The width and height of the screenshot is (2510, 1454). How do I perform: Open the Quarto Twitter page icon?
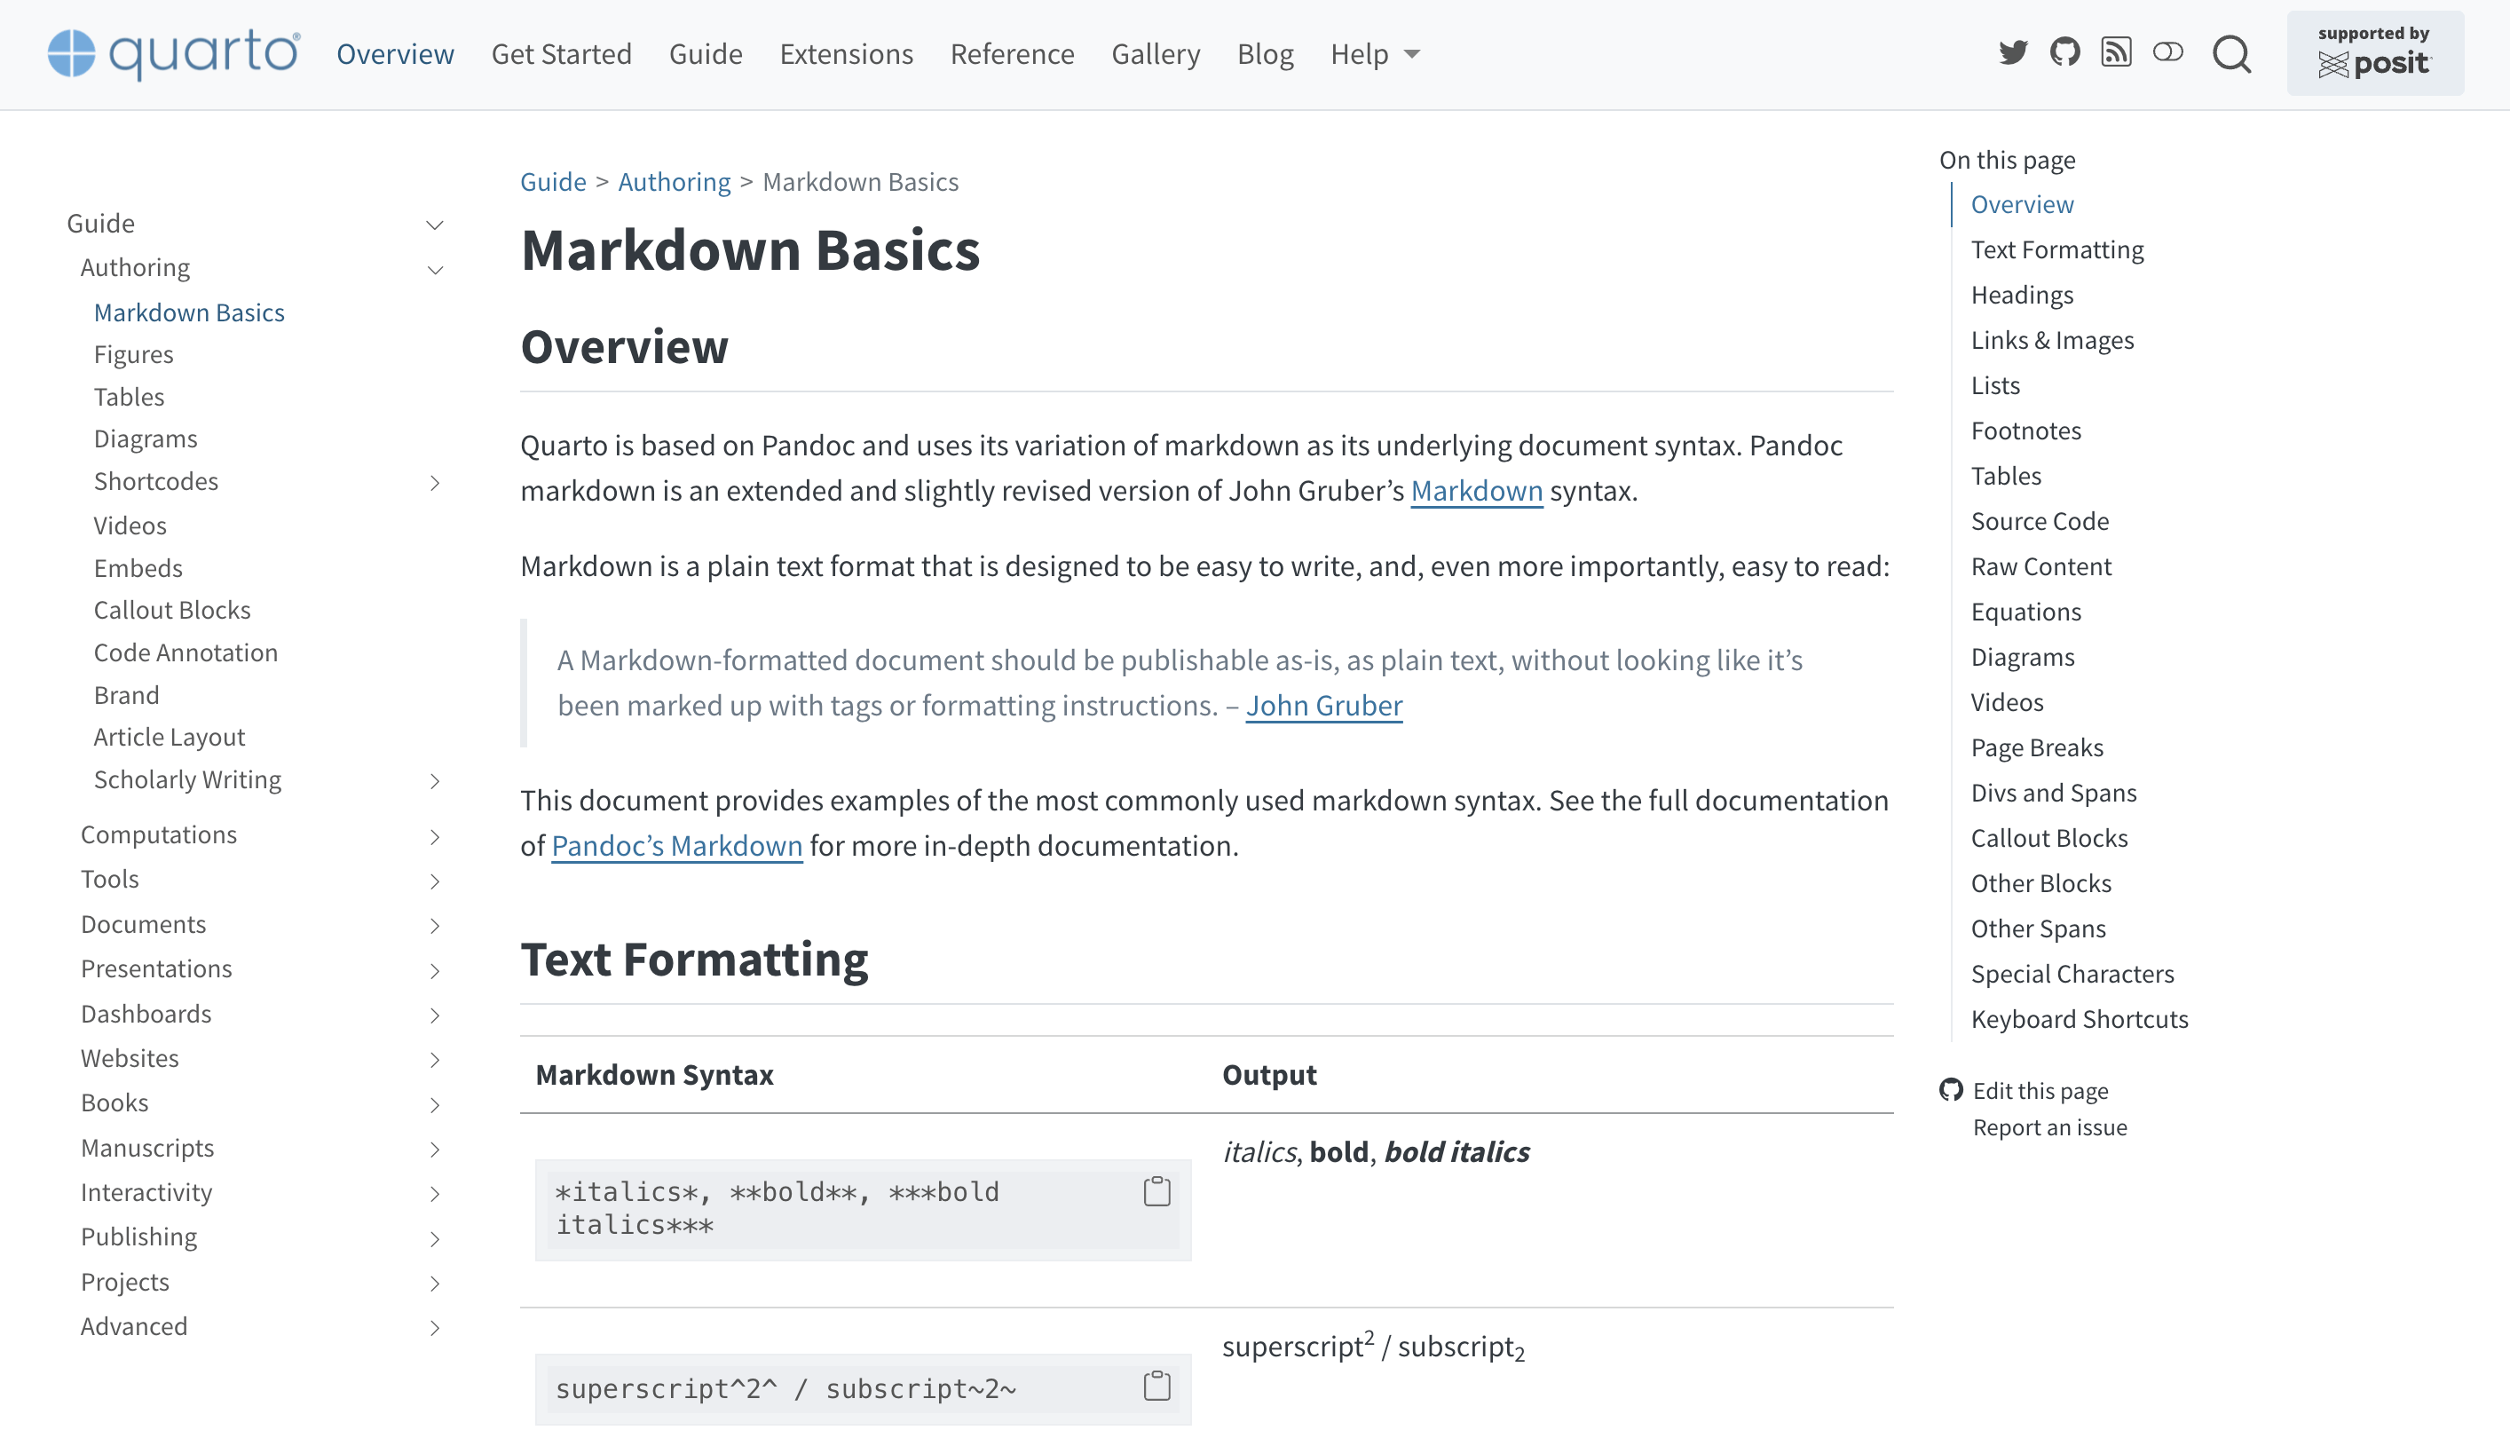(2013, 52)
